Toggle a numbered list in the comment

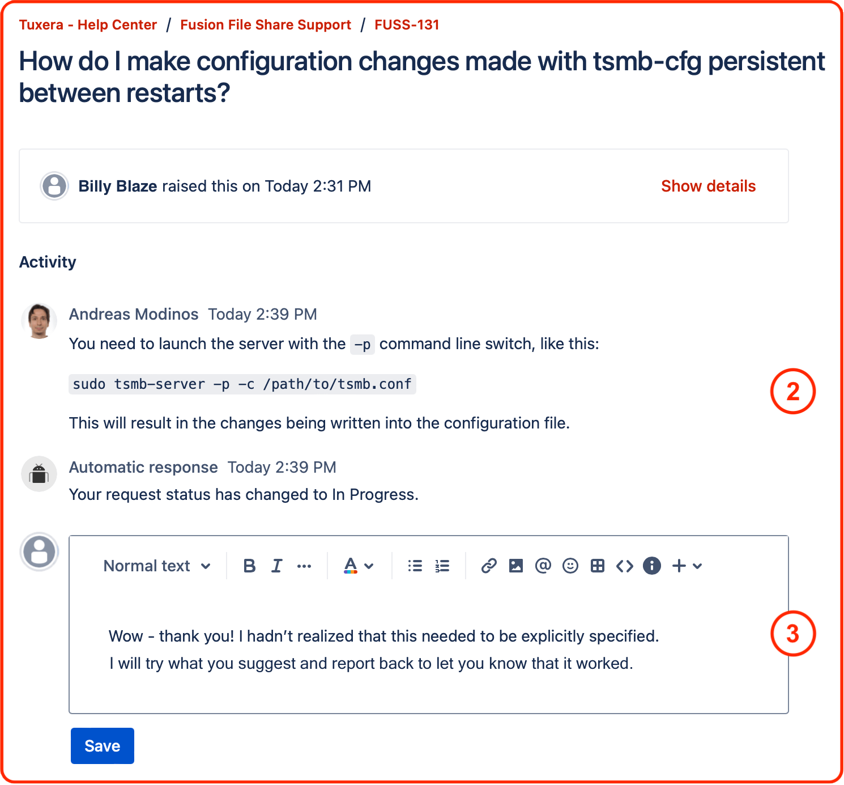click(441, 565)
